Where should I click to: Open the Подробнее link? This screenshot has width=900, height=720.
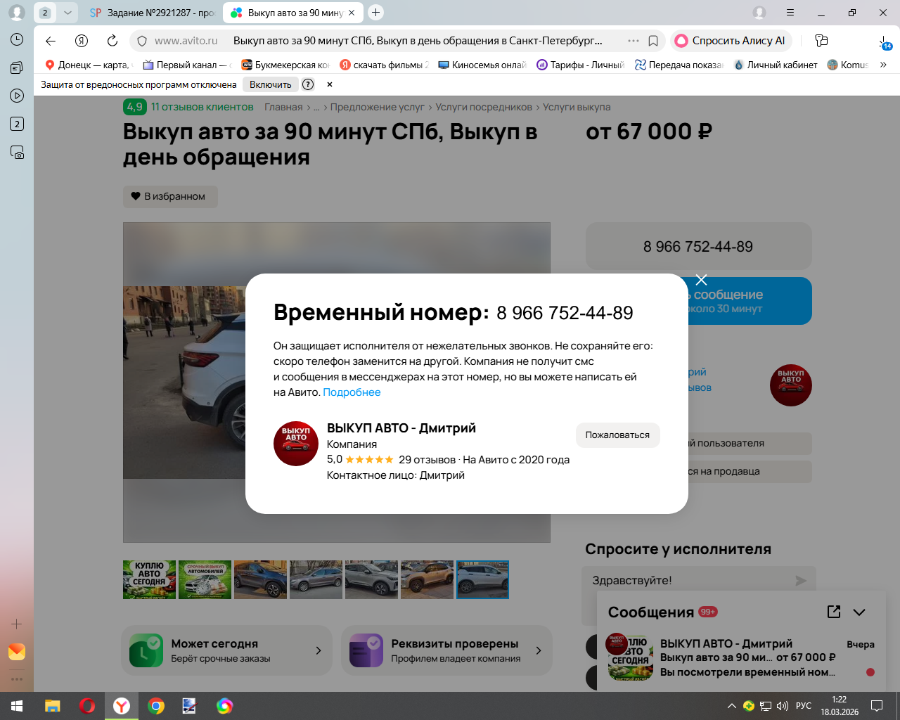pos(352,392)
